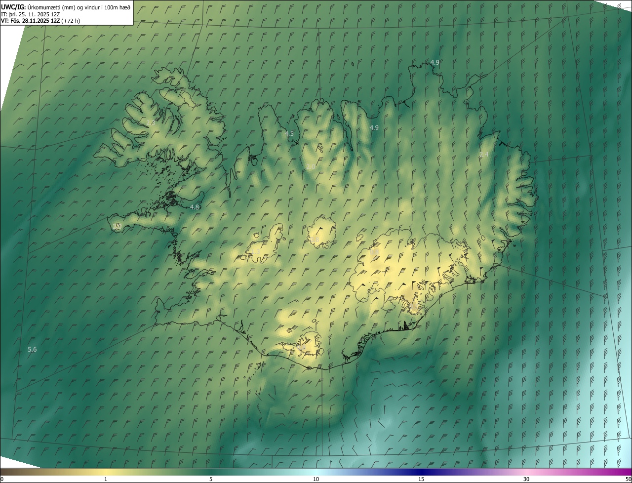Click the colorbar tick label 10
Viewport: 632px width, 483px height.
coord(316,480)
